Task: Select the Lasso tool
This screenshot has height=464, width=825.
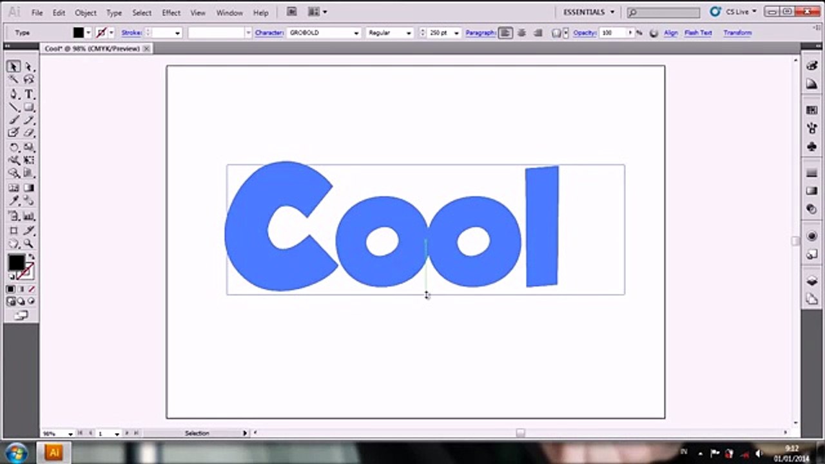Action: 28,80
